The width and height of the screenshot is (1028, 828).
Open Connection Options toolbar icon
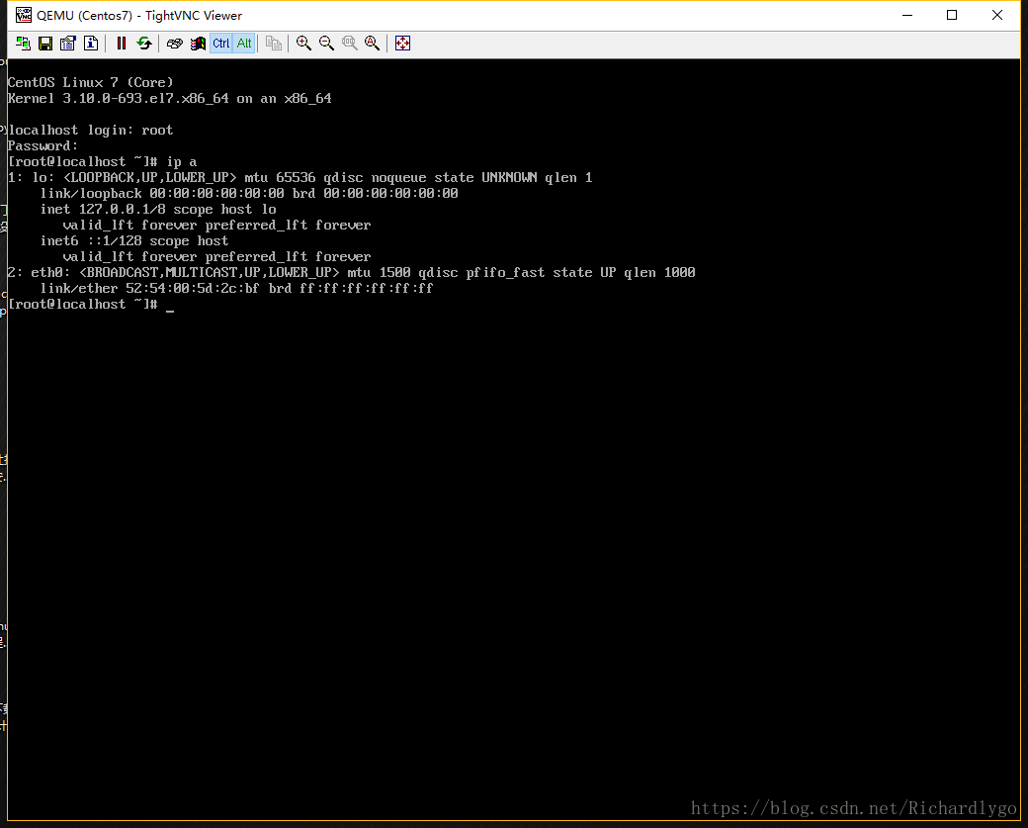(x=67, y=44)
